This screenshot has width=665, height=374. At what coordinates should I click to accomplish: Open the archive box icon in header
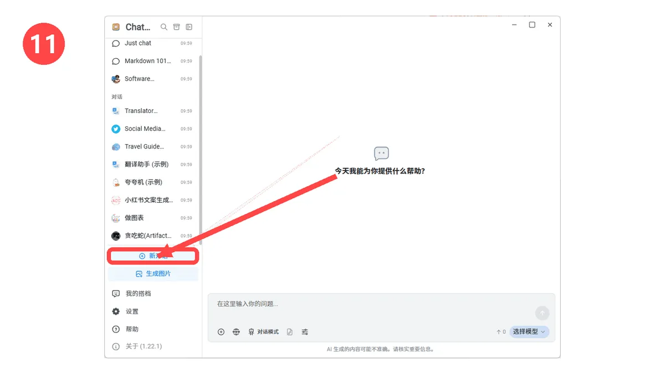point(177,27)
